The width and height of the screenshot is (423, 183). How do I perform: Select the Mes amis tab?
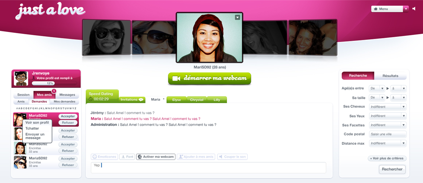[x=44, y=95]
